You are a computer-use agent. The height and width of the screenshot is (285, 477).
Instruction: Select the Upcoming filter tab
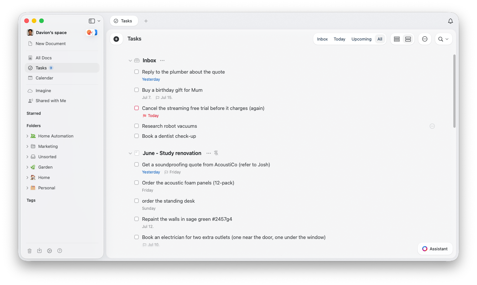[x=362, y=39]
